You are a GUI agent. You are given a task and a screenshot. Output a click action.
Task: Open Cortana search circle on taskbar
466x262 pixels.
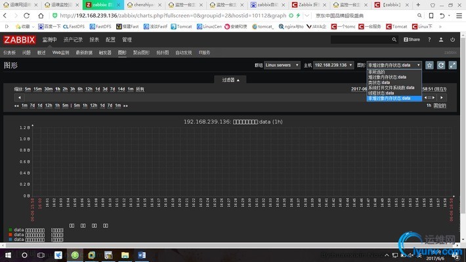(24, 255)
